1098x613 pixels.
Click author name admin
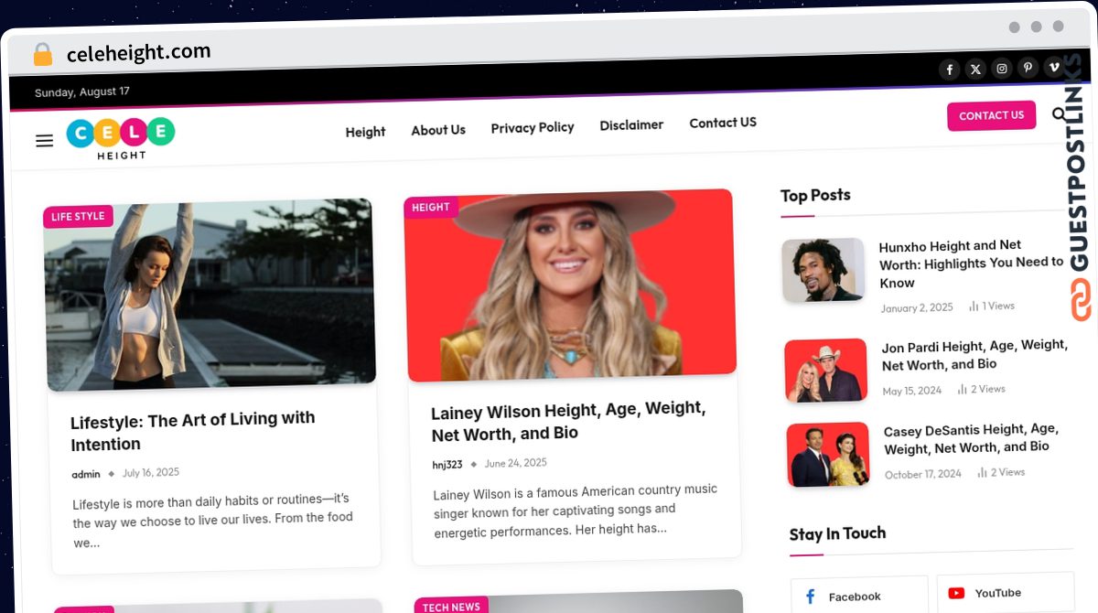pyautogui.click(x=86, y=474)
